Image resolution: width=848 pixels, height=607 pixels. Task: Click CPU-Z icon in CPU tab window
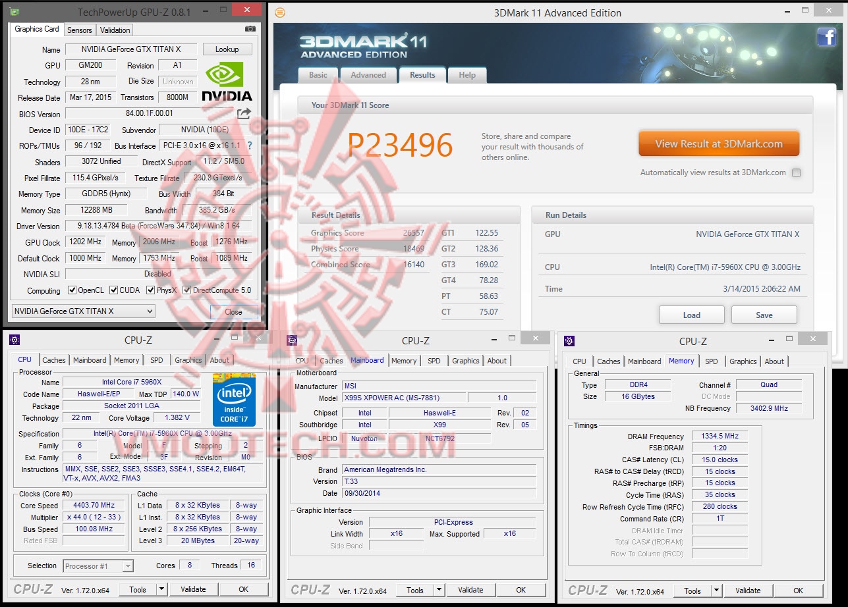[x=14, y=340]
